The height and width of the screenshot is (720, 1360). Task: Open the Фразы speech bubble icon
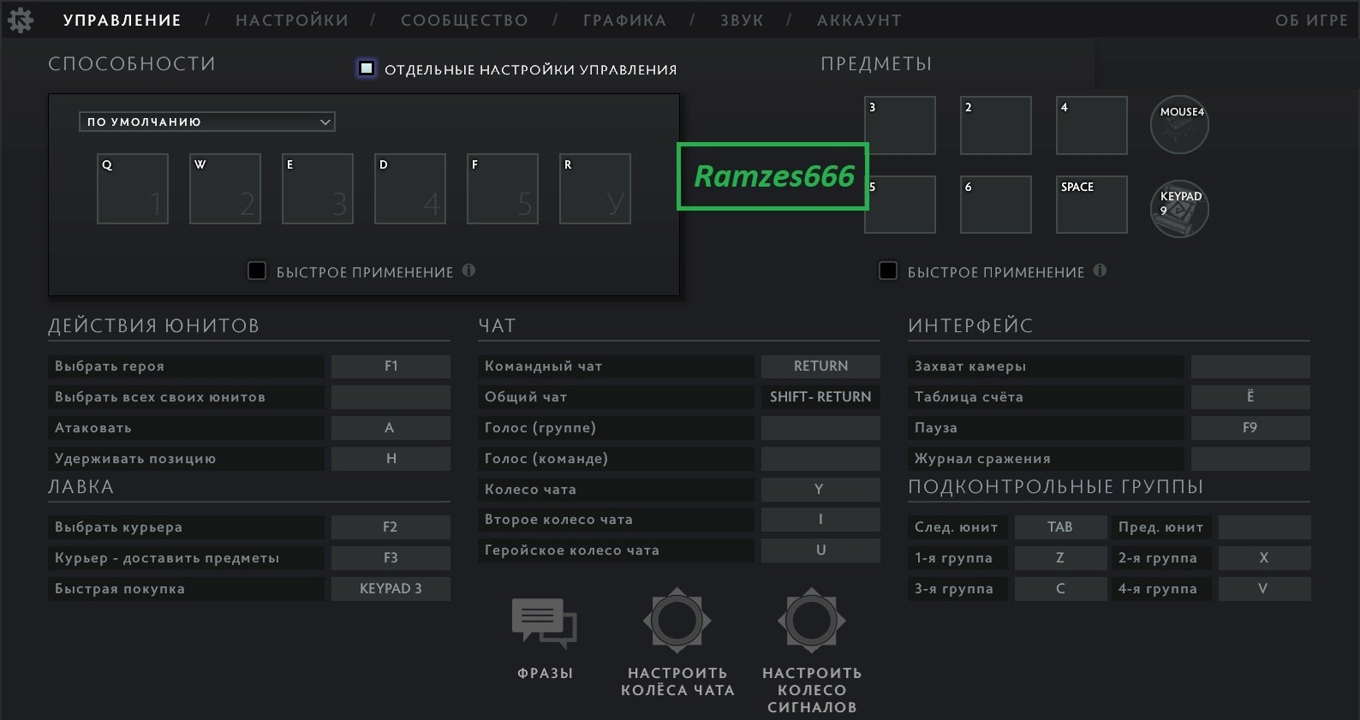click(x=544, y=623)
